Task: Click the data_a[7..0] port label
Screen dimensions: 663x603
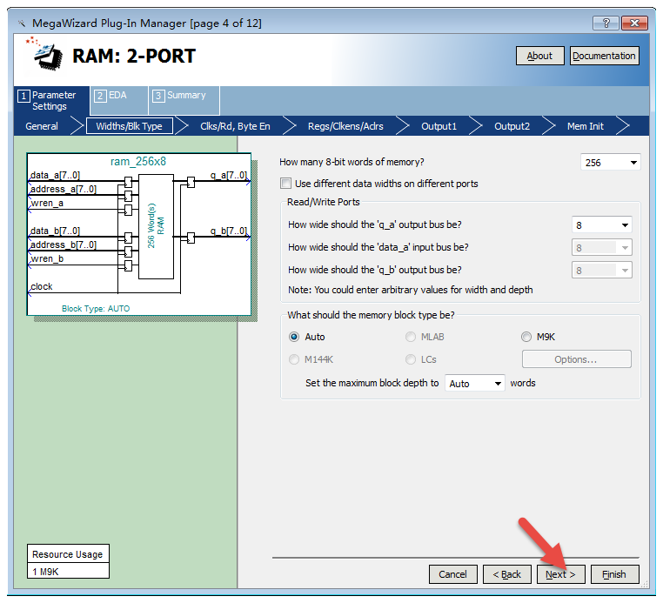Action: pyautogui.click(x=55, y=175)
